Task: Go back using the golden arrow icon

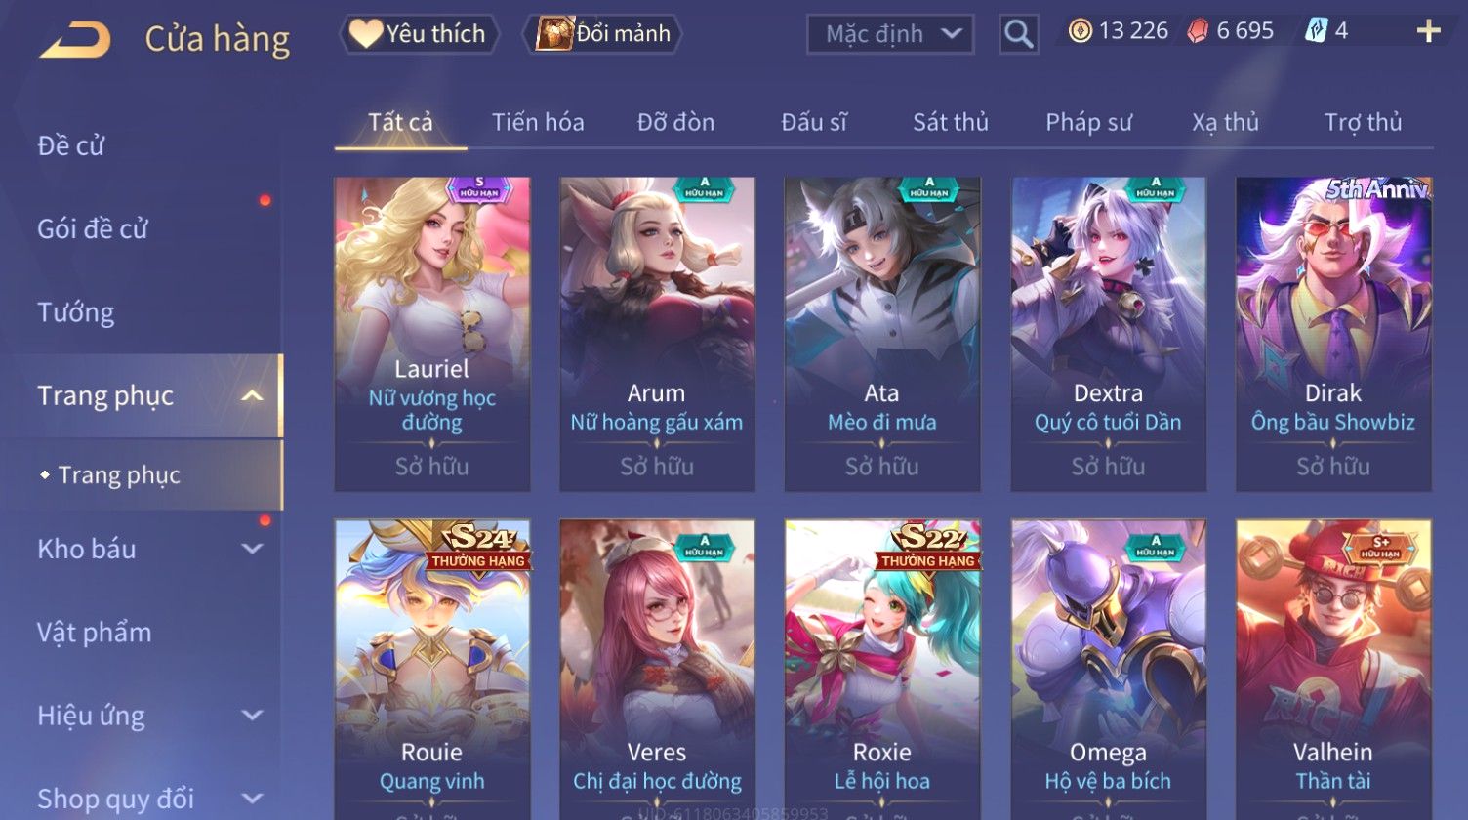Action: coord(75,38)
